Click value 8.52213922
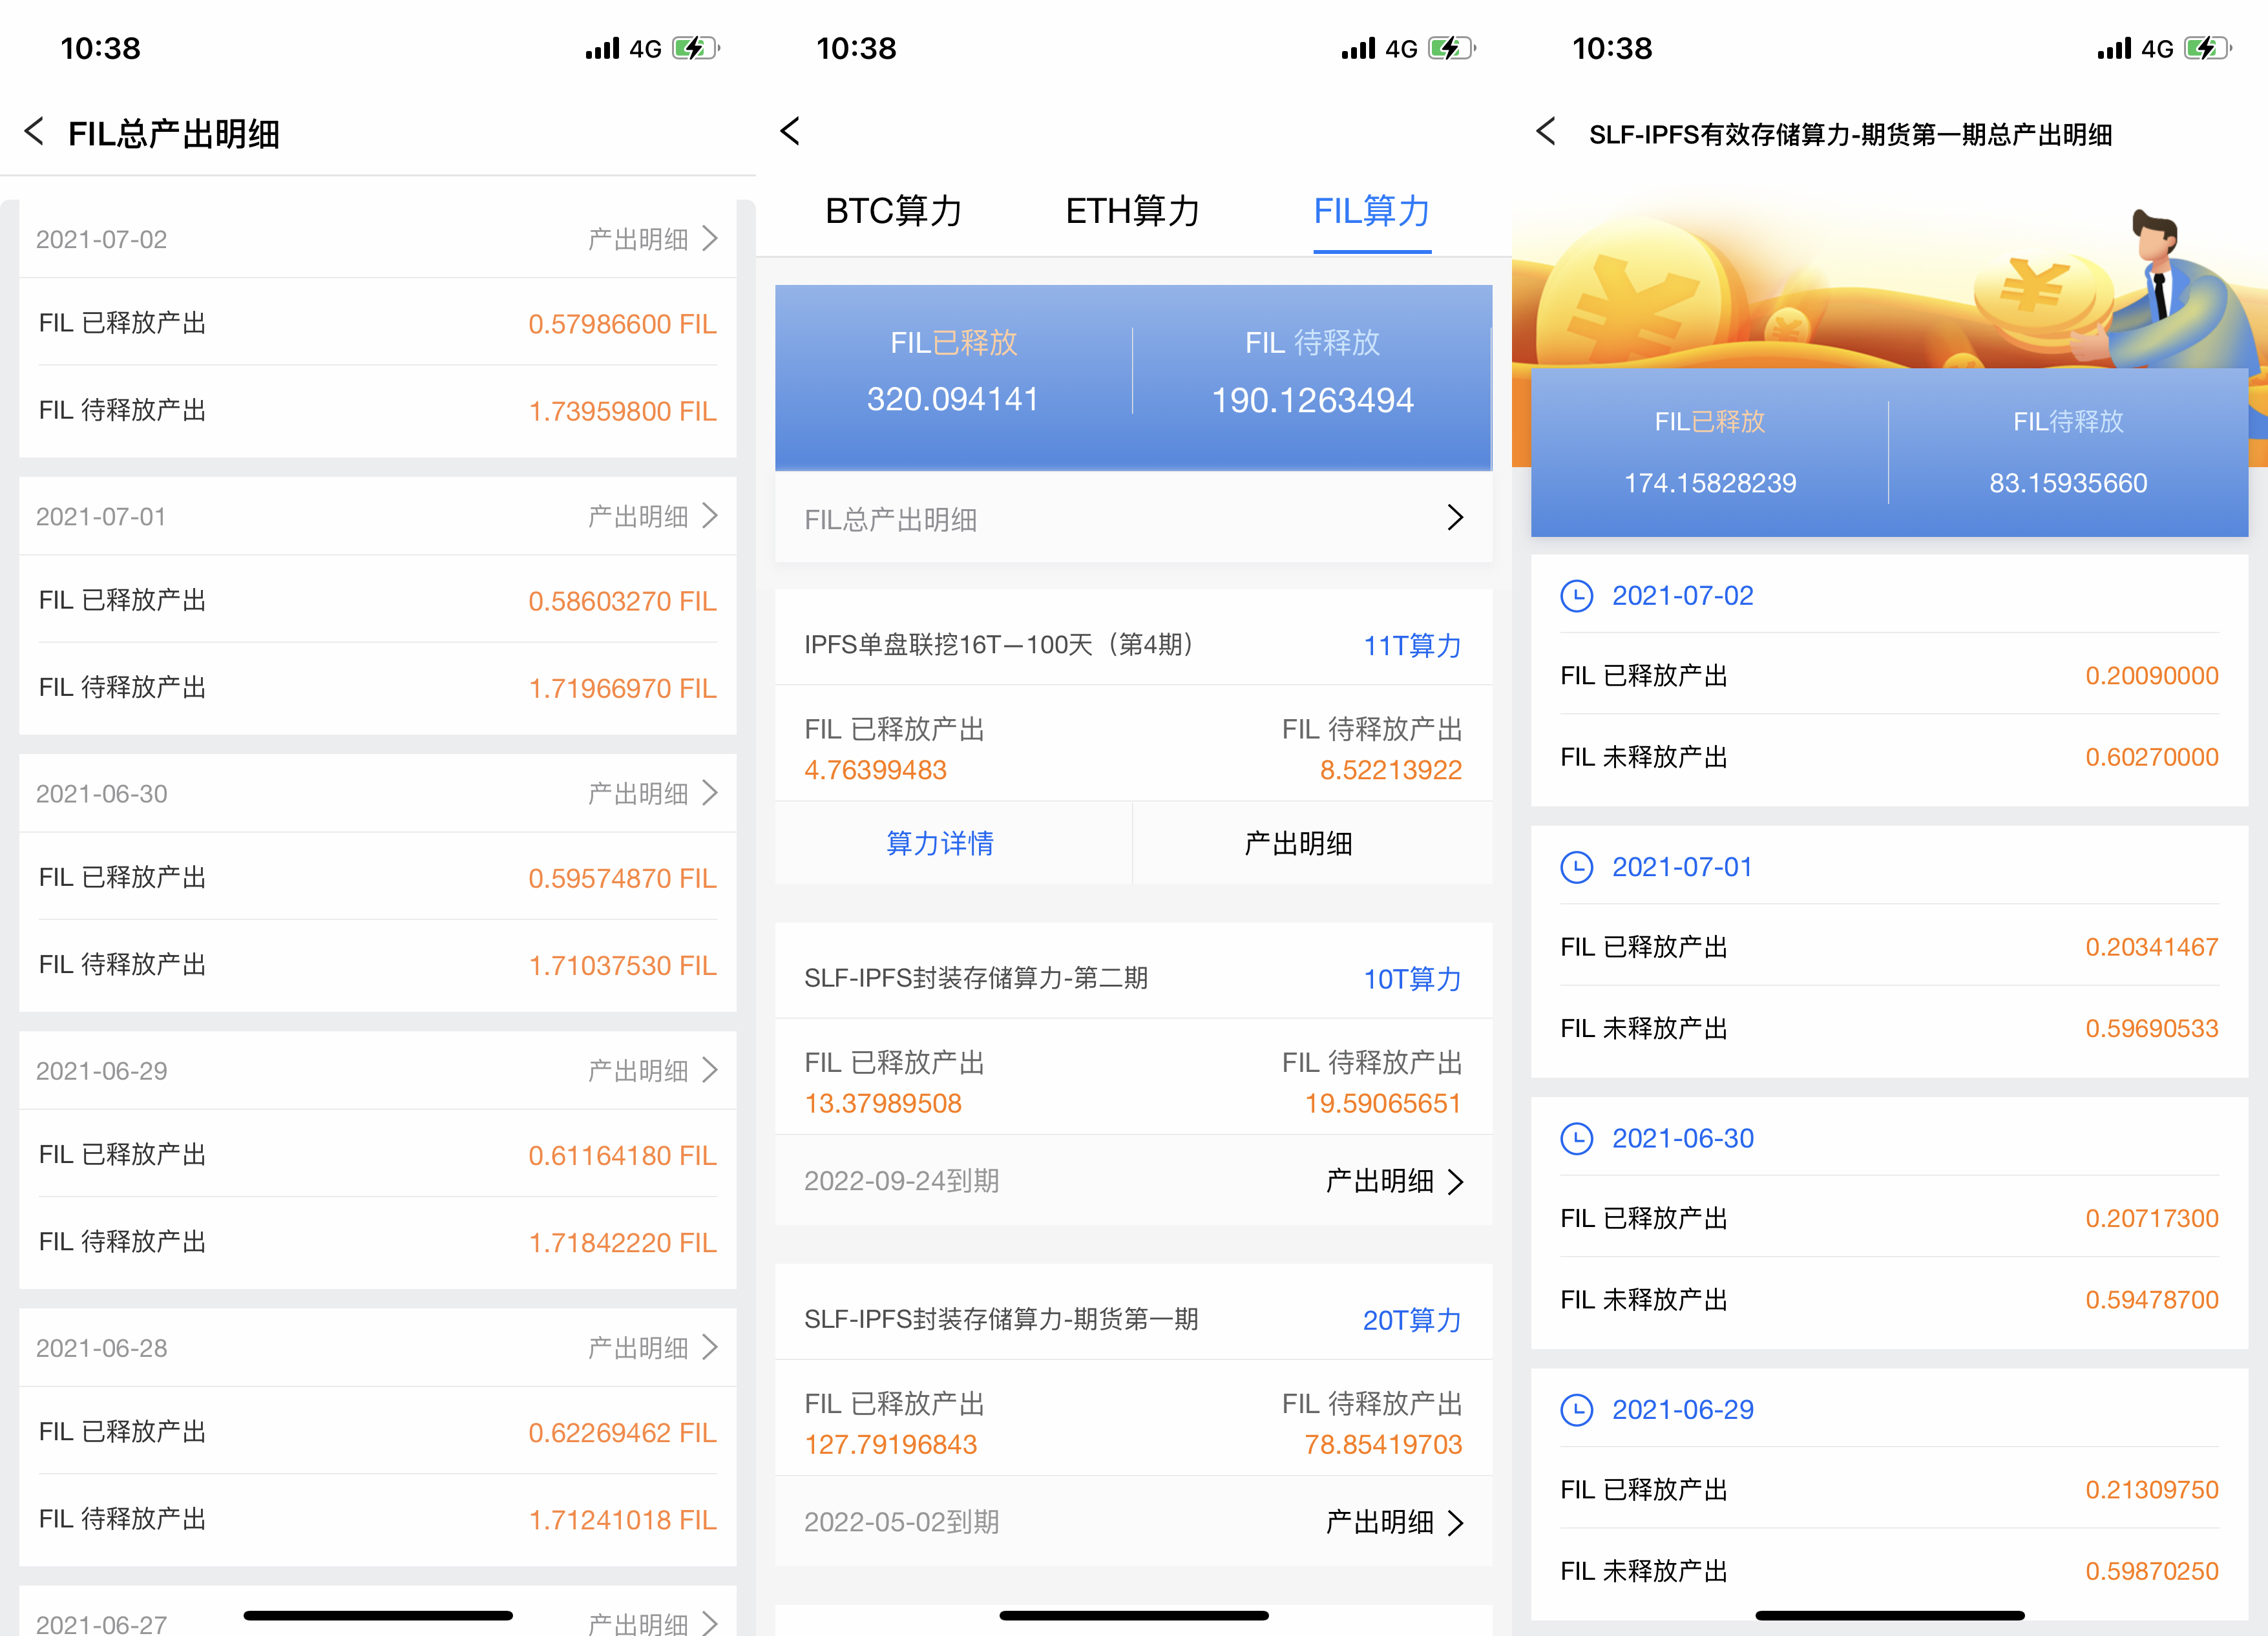The height and width of the screenshot is (1636, 2268). click(1390, 770)
